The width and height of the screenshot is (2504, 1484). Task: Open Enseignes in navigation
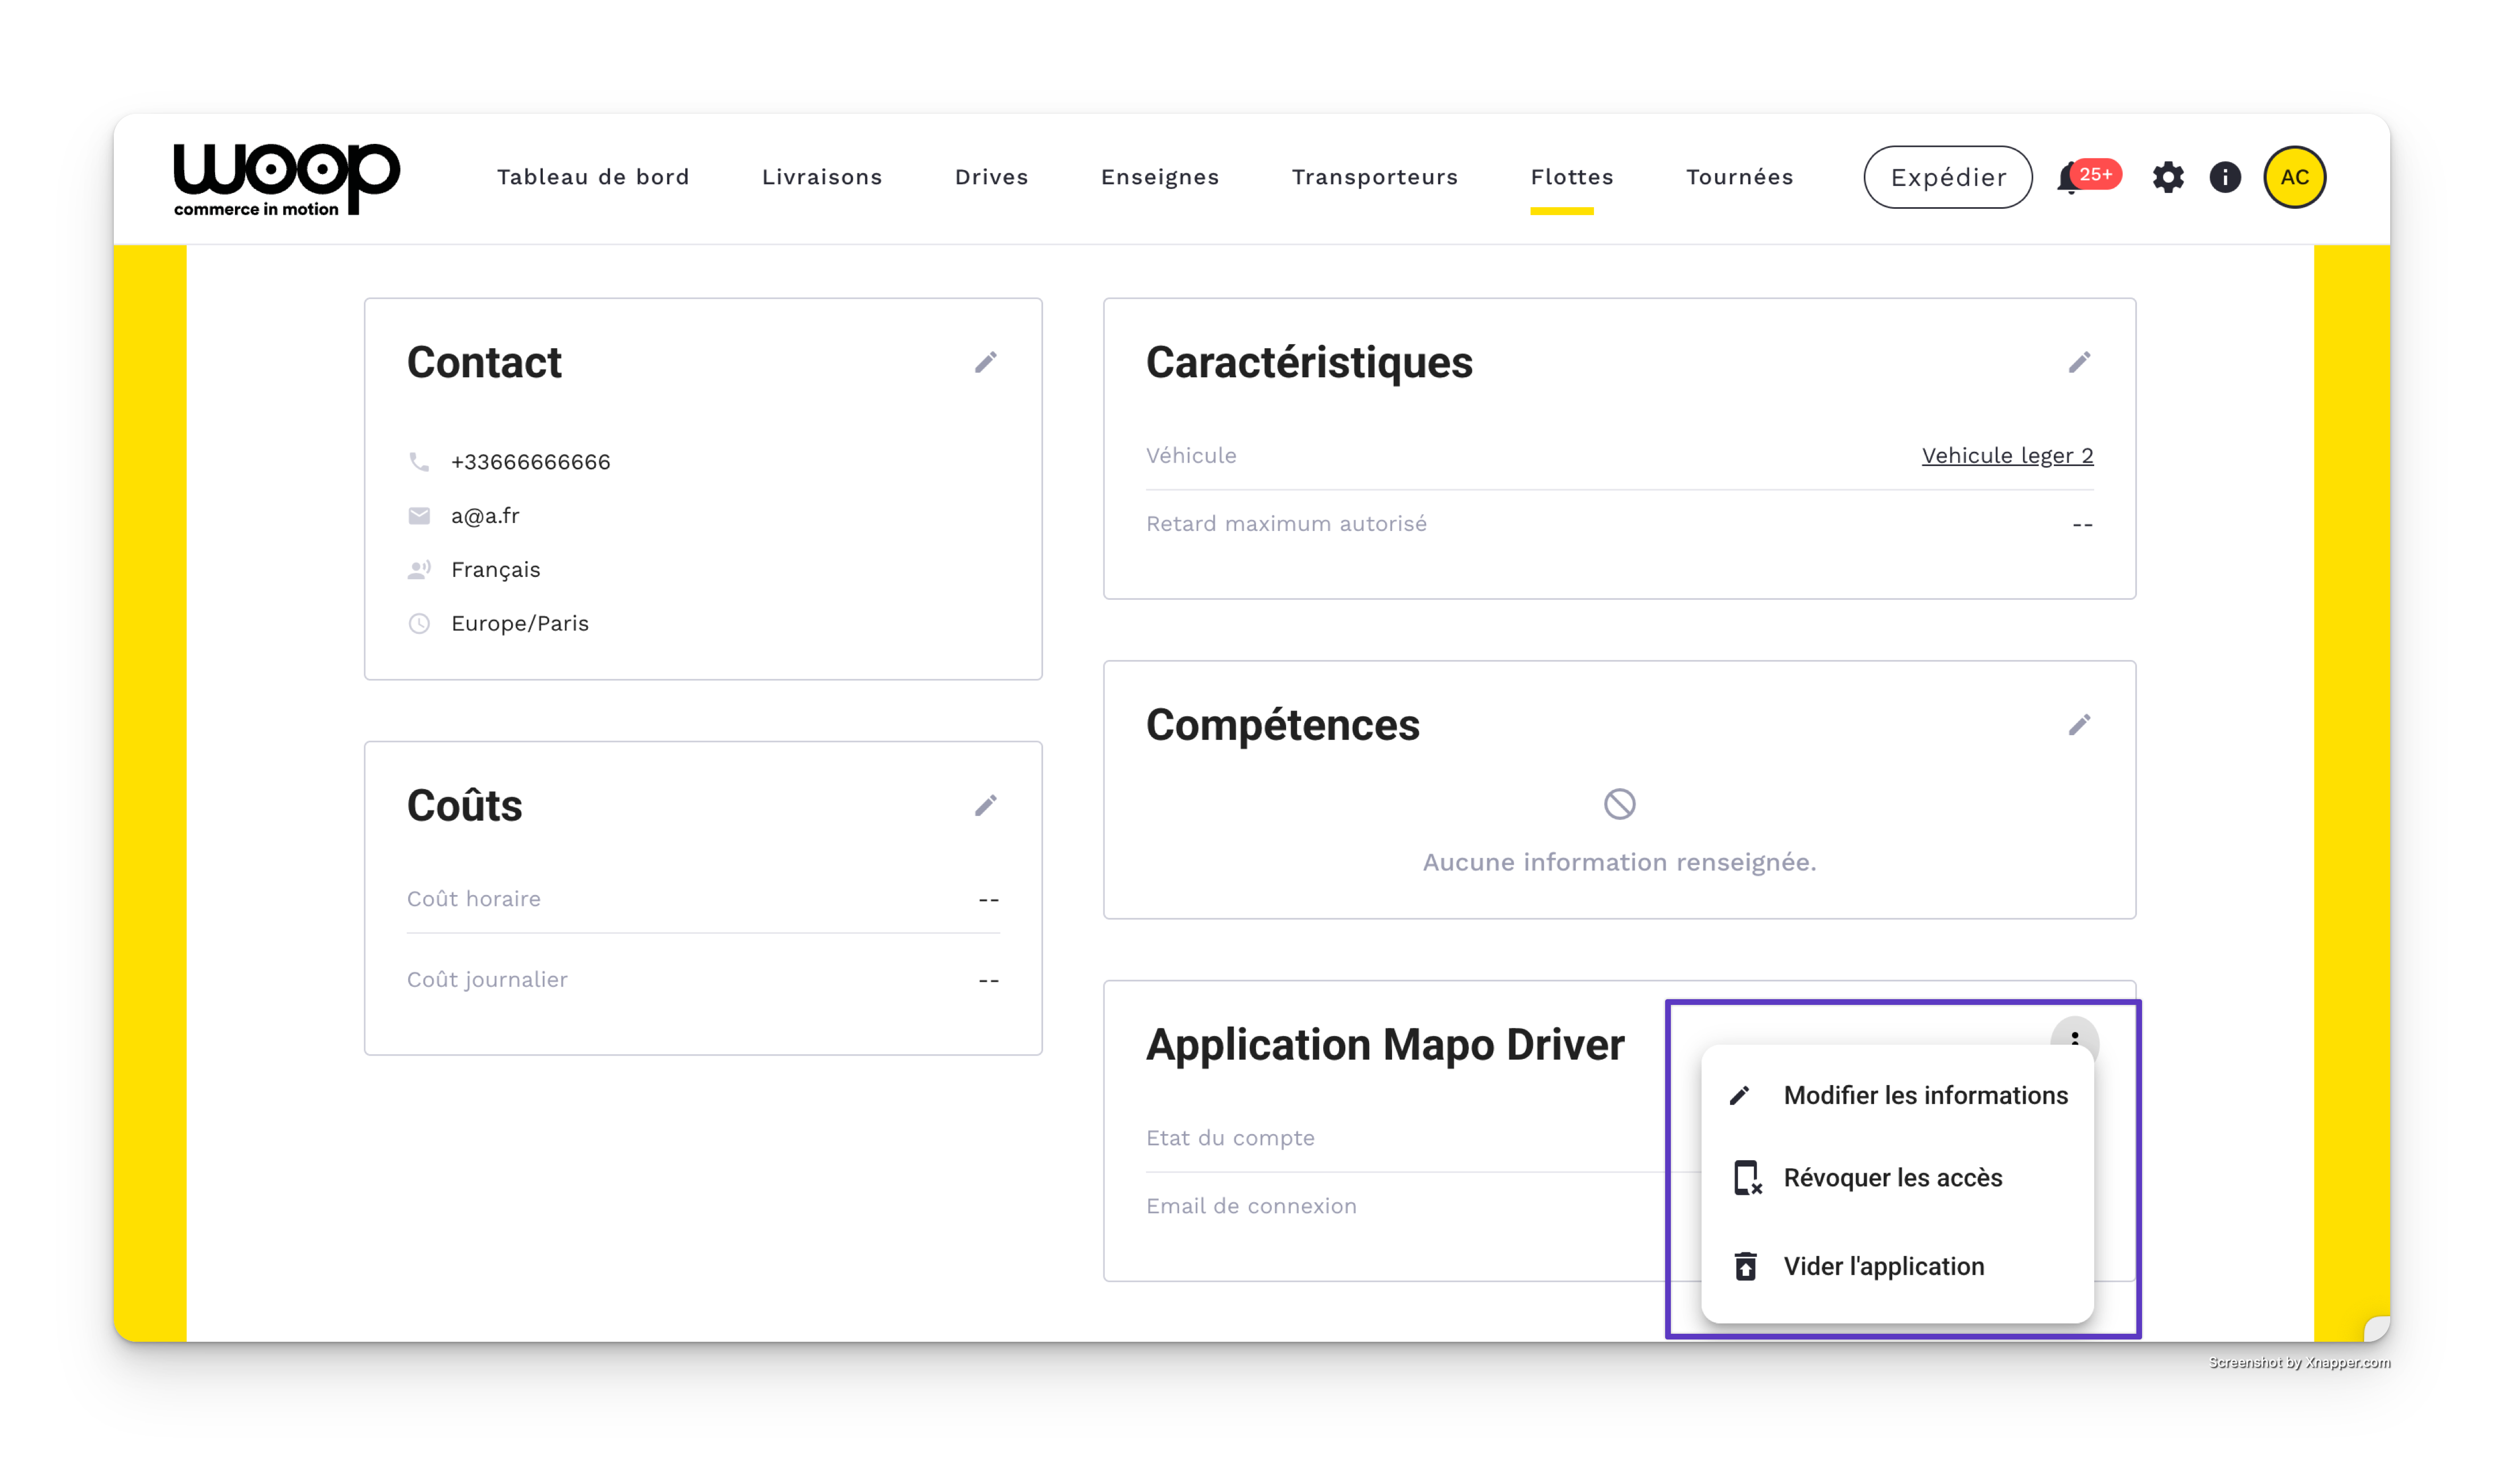click(x=1160, y=177)
